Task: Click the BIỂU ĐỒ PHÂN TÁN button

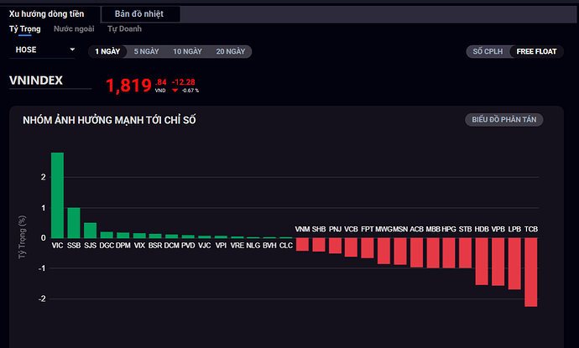Action: coord(504,120)
